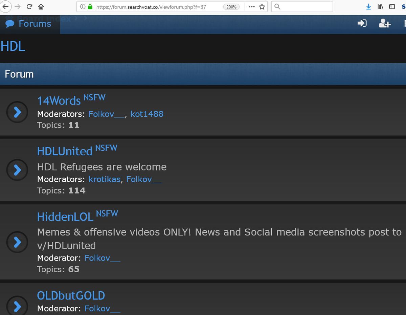The width and height of the screenshot is (406, 315).
Task: Reload the page with refresh icon
Action: 29,6
